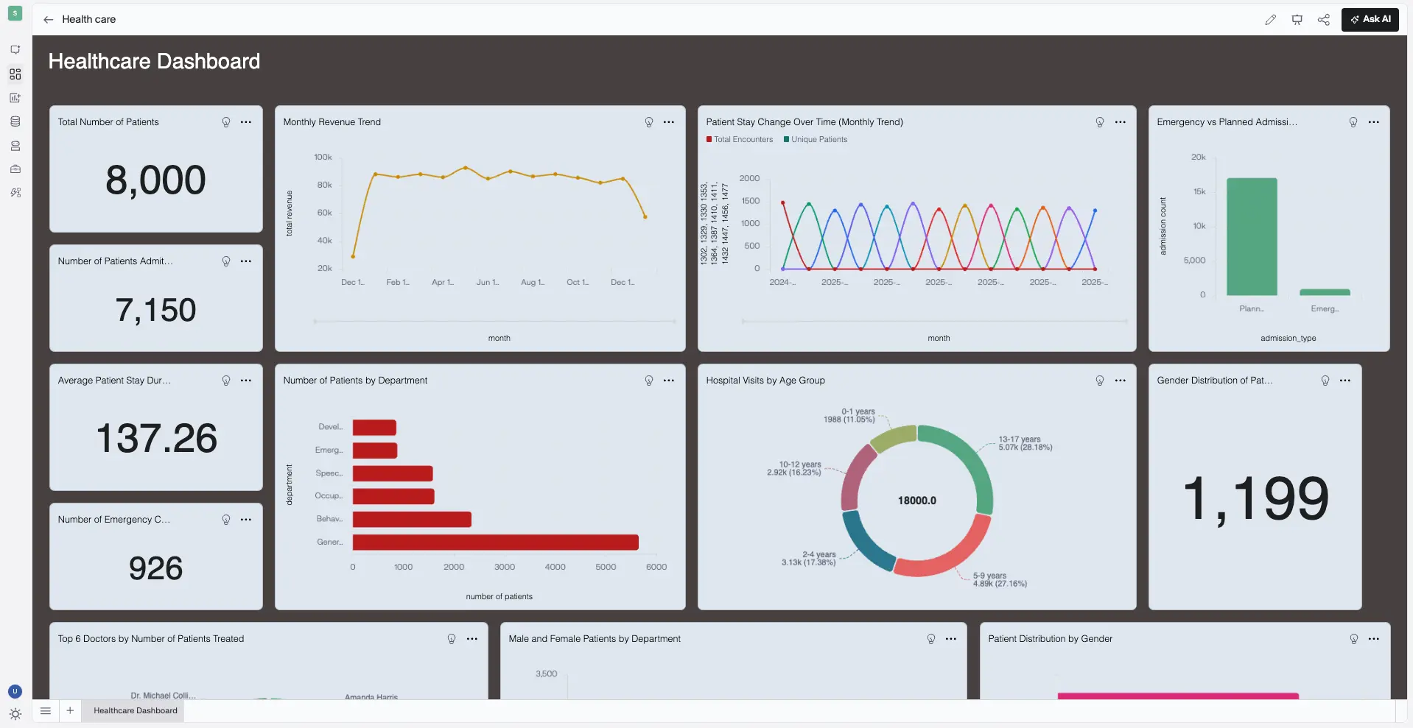This screenshot has width=1413, height=728.
Task: Show insights for Total Number of Patients
Action: (x=226, y=122)
